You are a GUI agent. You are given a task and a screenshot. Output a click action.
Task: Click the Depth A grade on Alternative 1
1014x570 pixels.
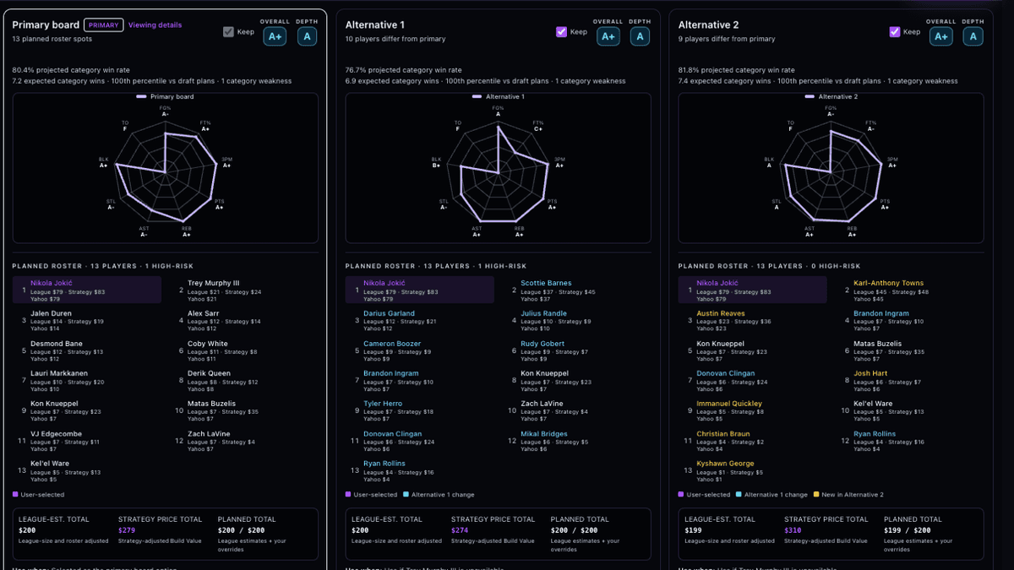[640, 36]
